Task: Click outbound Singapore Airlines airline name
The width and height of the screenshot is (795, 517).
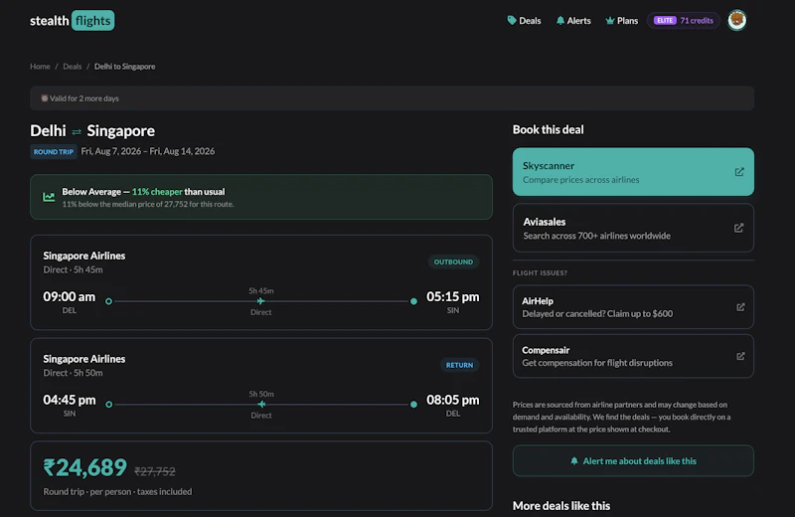Action: 84,256
